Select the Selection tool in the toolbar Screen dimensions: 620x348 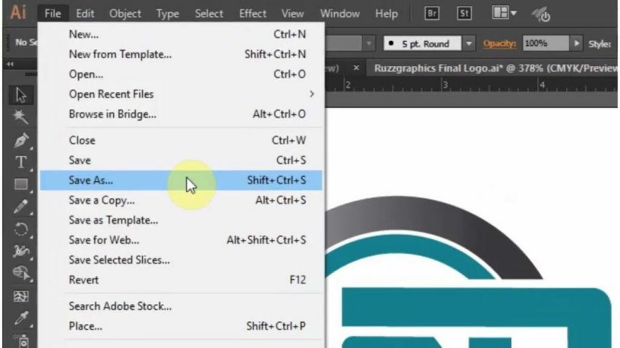coord(20,95)
